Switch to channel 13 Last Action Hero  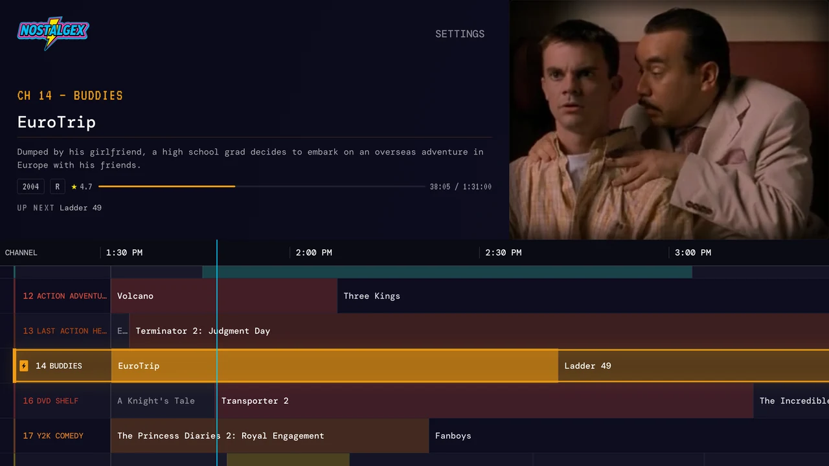pos(63,331)
